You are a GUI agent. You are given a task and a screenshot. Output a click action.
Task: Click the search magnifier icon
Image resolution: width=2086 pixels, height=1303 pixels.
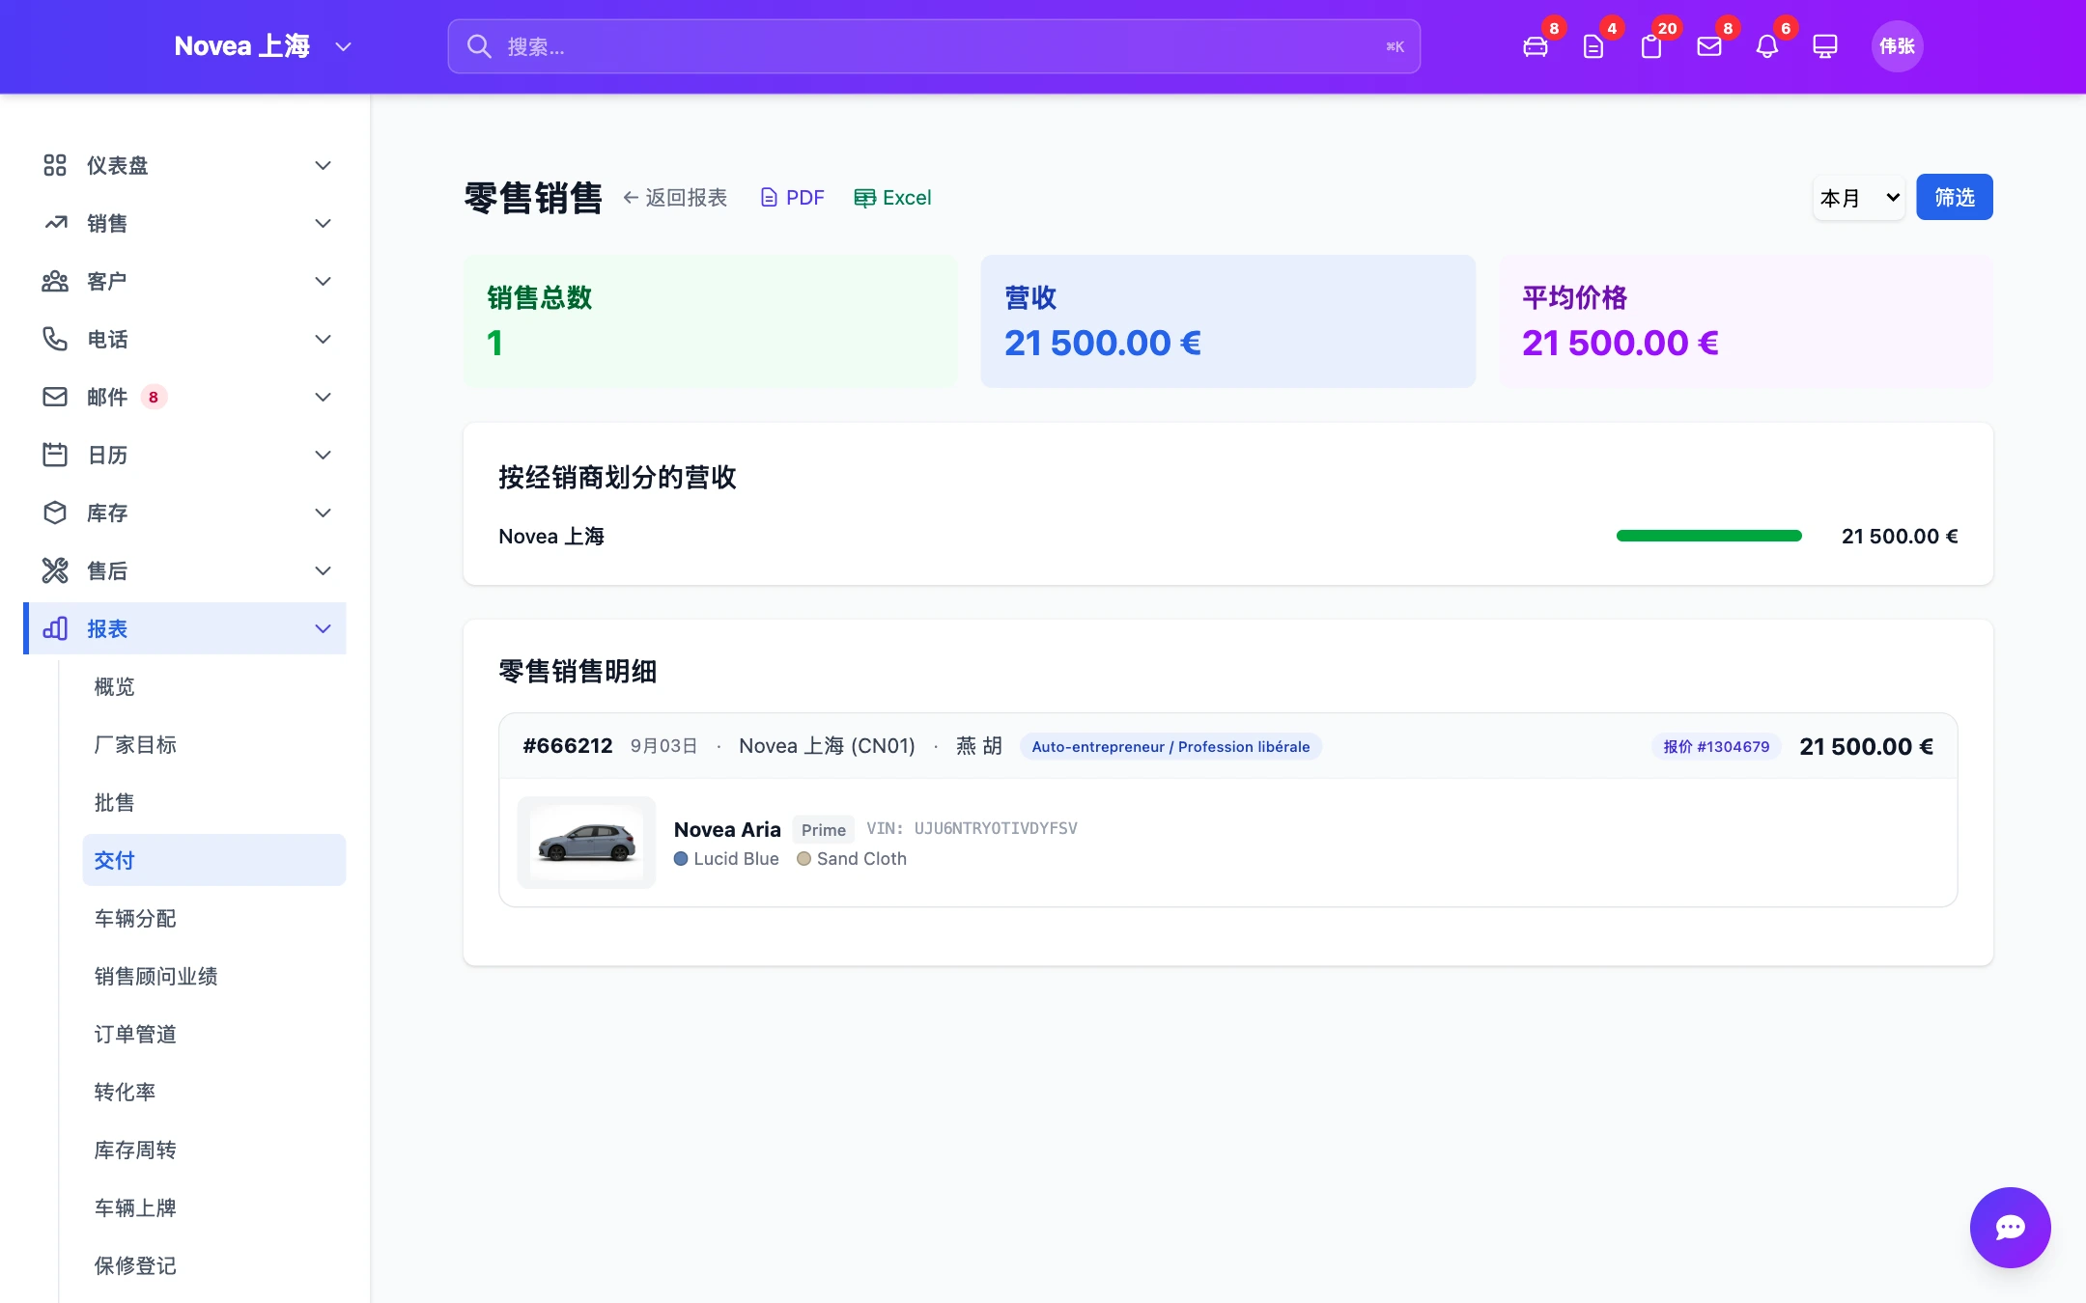479,46
